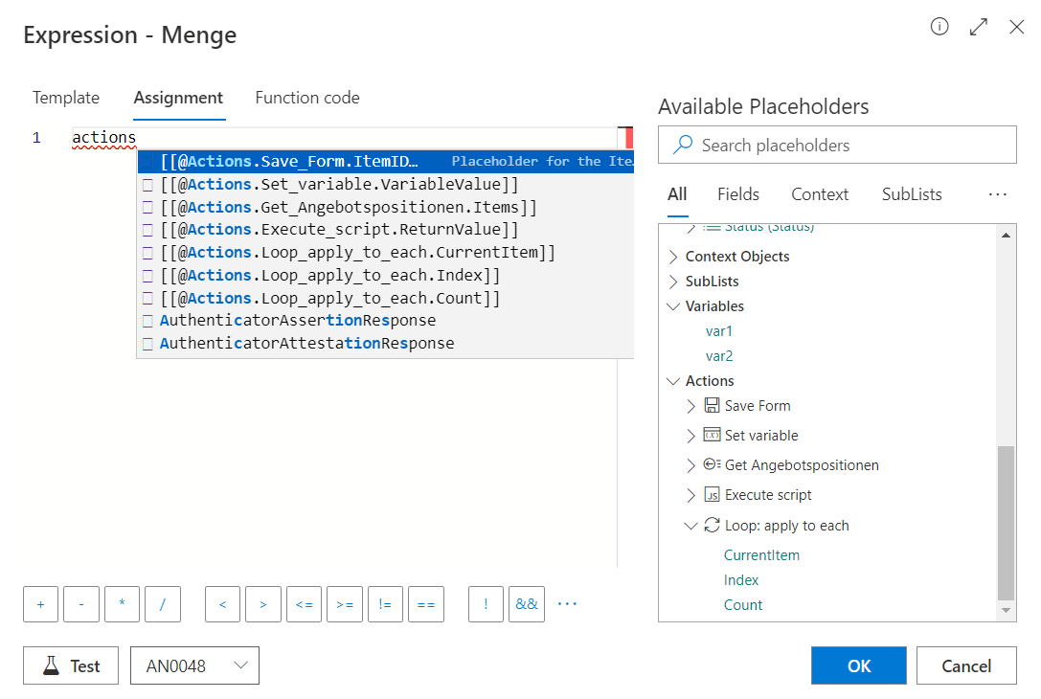Insert the minus operator
The image size is (1041, 699).
click(81, 604)
